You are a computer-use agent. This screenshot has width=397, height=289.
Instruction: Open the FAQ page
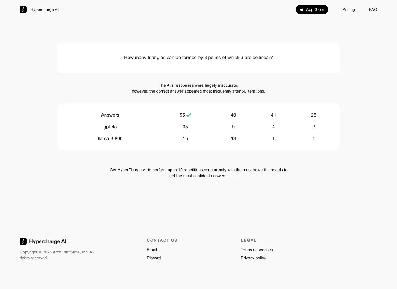click(x=373, y=9)
